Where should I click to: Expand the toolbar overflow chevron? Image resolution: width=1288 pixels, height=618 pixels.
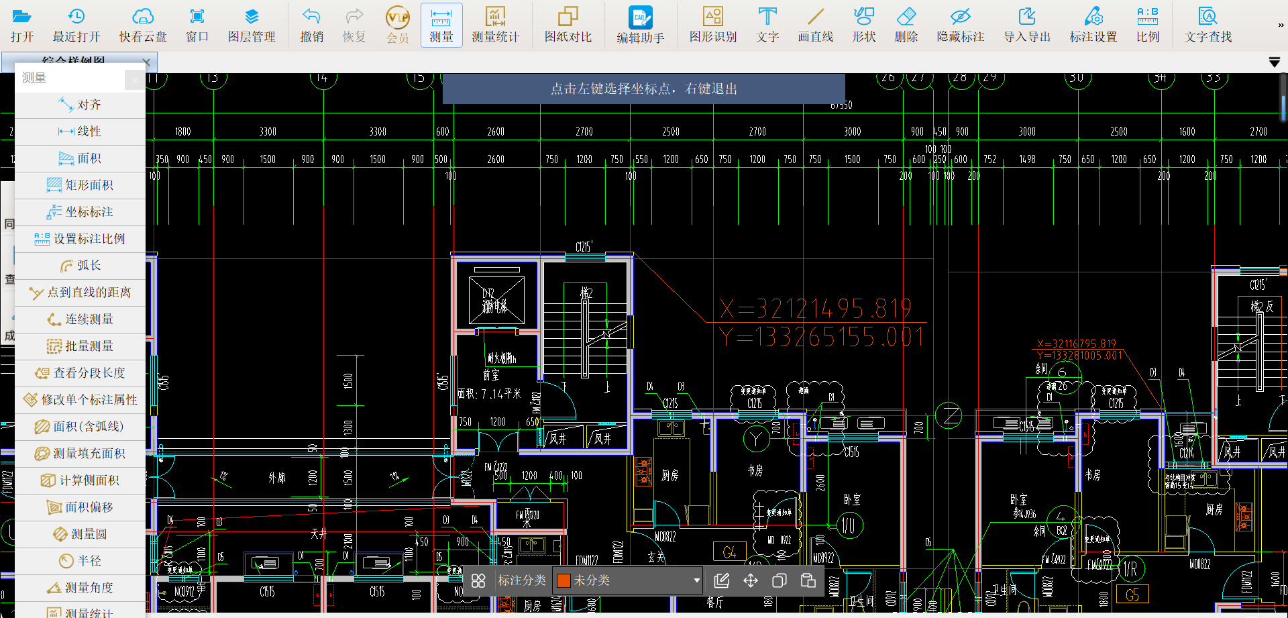(x=1281, y=25)
